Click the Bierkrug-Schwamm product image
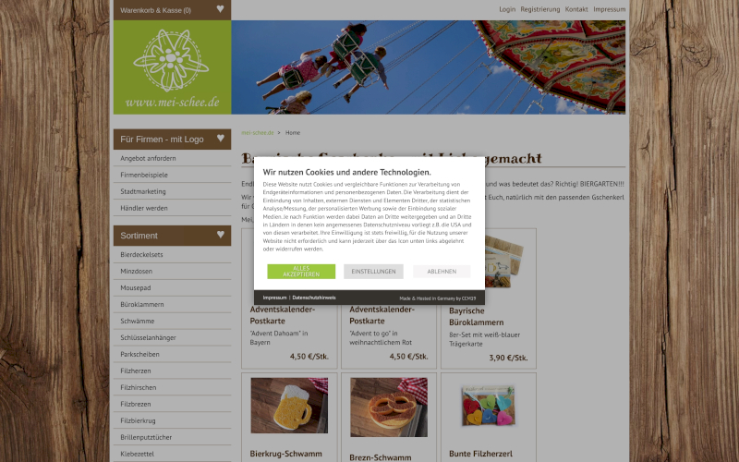 click(x=289, y=406)
